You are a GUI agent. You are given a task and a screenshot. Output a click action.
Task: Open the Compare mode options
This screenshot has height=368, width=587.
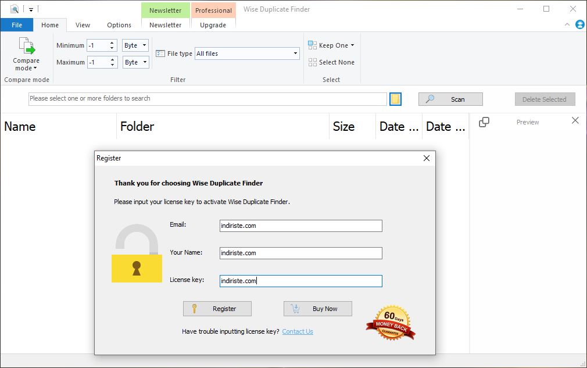pos(26,54)
